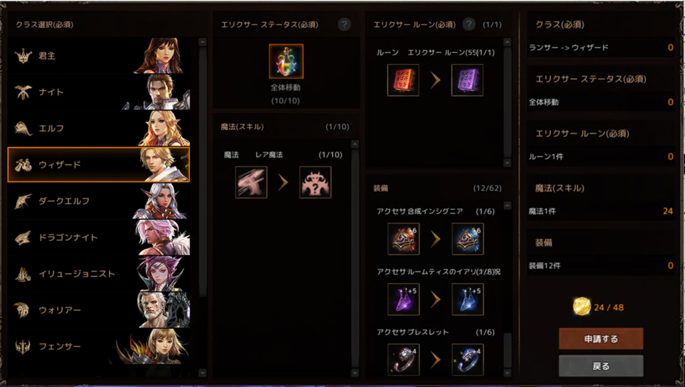Choose the 君主 class

click(99, 55)
